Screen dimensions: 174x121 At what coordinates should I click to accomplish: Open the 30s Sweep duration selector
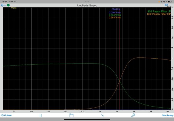click(x=167, y=115)
